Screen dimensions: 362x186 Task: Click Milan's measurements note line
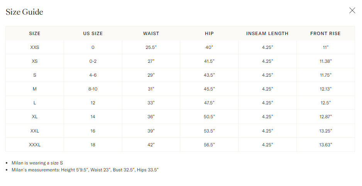click(85, 170)
